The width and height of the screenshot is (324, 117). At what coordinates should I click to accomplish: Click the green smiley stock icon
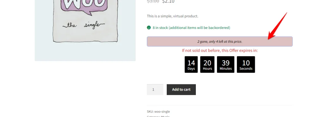(x=149, y=27)
